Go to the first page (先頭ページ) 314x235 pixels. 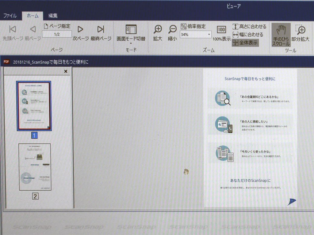click(x=13, y=33)
